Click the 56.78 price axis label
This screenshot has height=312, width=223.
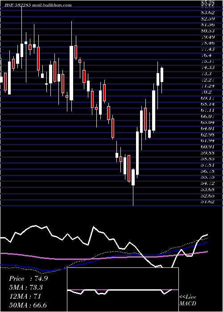[208, 171]
